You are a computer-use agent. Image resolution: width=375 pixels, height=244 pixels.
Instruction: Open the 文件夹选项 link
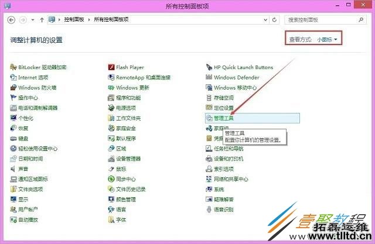pos(30,190)
